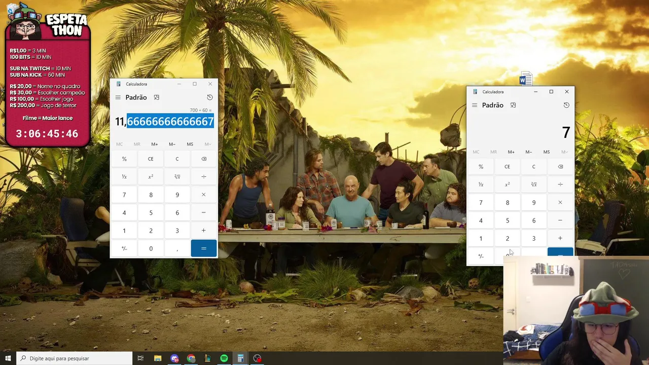Open OBS Studio from the taskbar
The image size is (649, 365).
(x=257, y=358)
